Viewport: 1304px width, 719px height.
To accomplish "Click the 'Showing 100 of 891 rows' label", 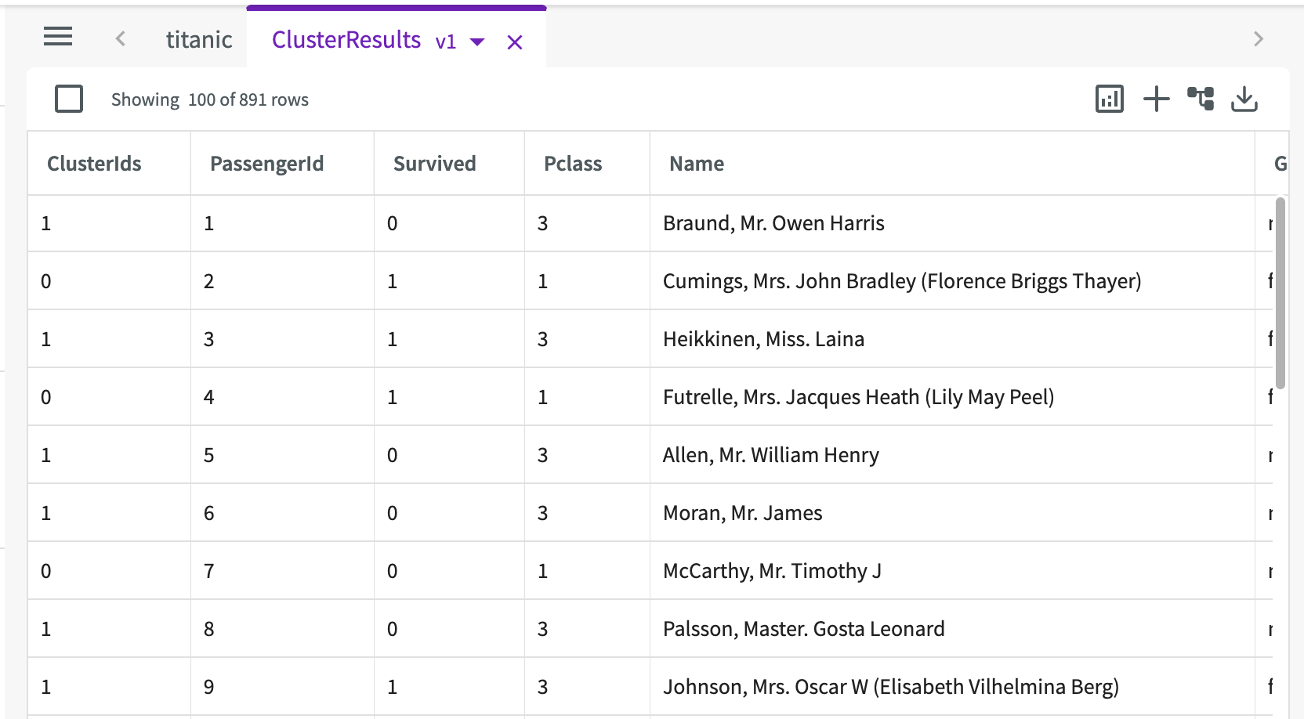I will [x=210, y=99].
